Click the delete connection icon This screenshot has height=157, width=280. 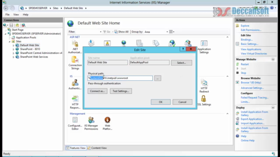coord(24,25)
